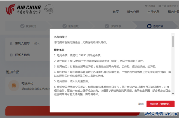Click the Air China logo

pos(23,9)
